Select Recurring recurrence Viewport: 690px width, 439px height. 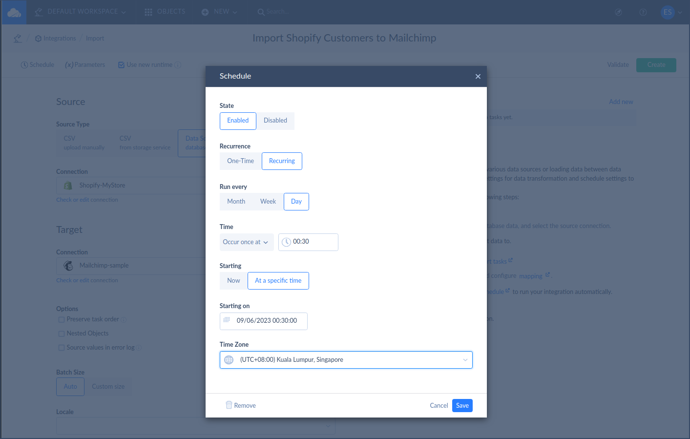pyautogui.click(x=282, y=161)
